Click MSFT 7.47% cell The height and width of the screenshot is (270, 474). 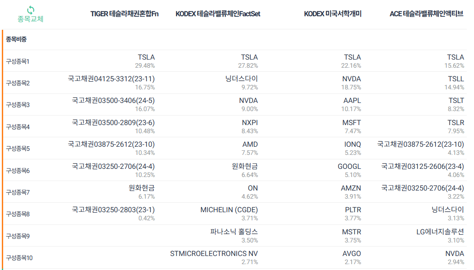[x=352, y=126]
